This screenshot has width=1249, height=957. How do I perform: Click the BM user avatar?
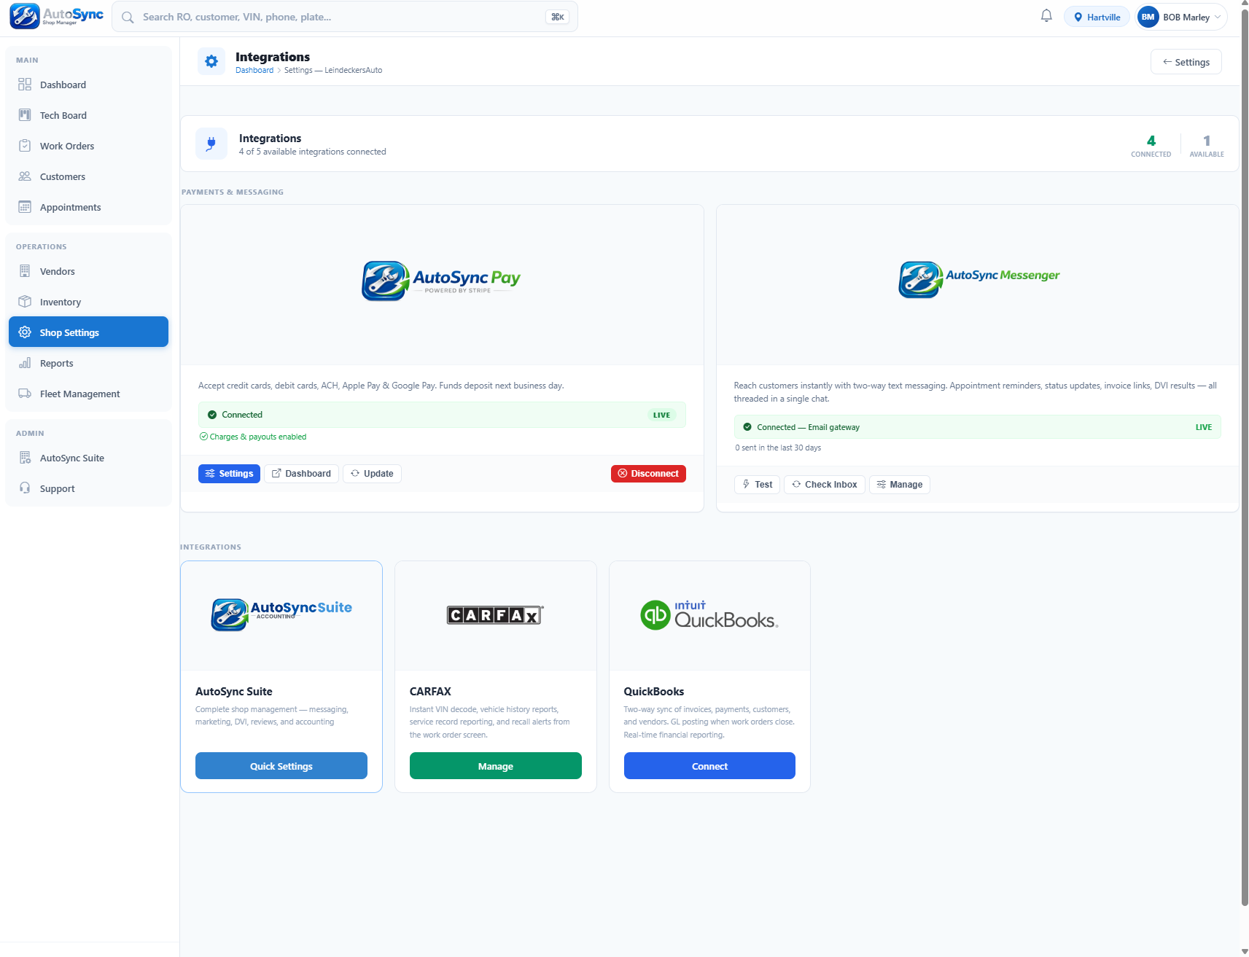1148,17
